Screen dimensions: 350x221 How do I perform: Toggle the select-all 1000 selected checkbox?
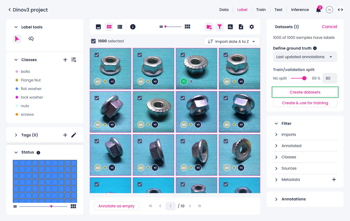click(93, 41)
